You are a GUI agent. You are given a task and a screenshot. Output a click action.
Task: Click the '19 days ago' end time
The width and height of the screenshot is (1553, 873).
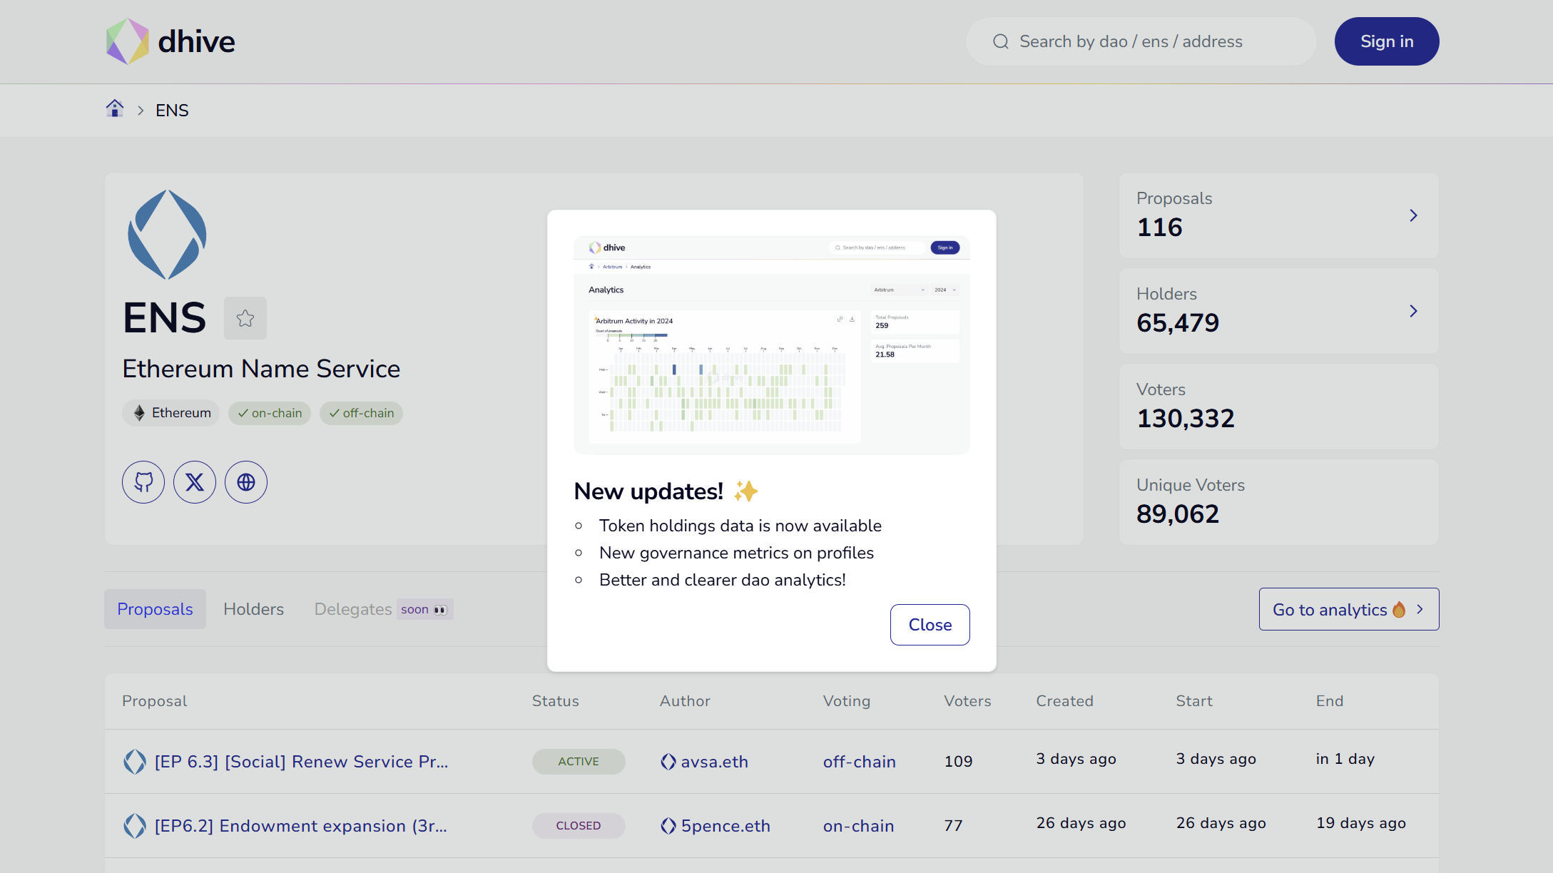tap(1360, 823)
